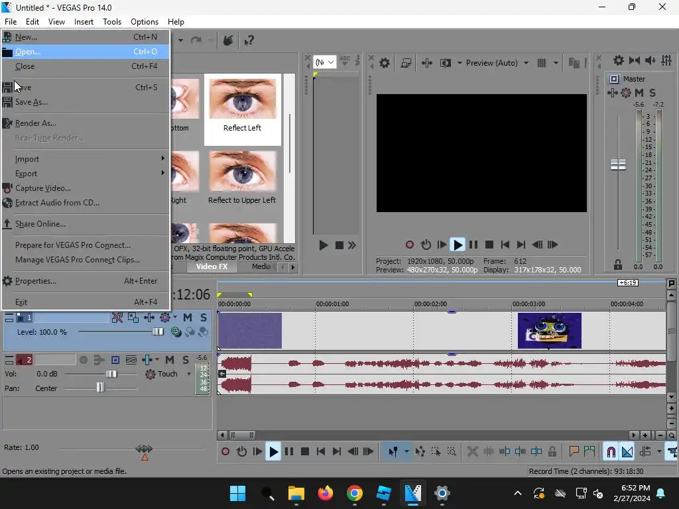Mute video track 1

coord(188,317)
